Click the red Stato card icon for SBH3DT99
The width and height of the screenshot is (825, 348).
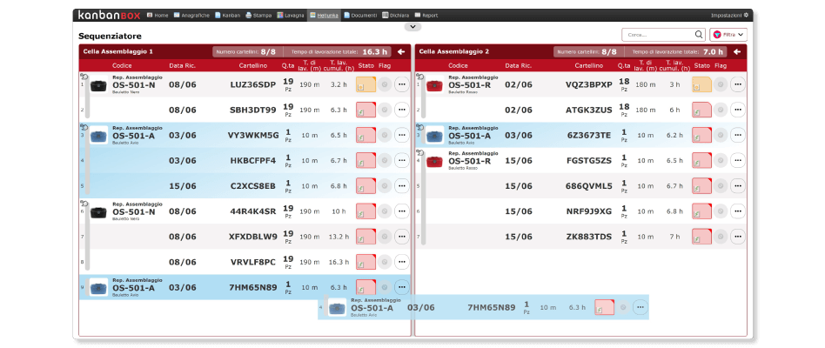(x=366, y=110)
